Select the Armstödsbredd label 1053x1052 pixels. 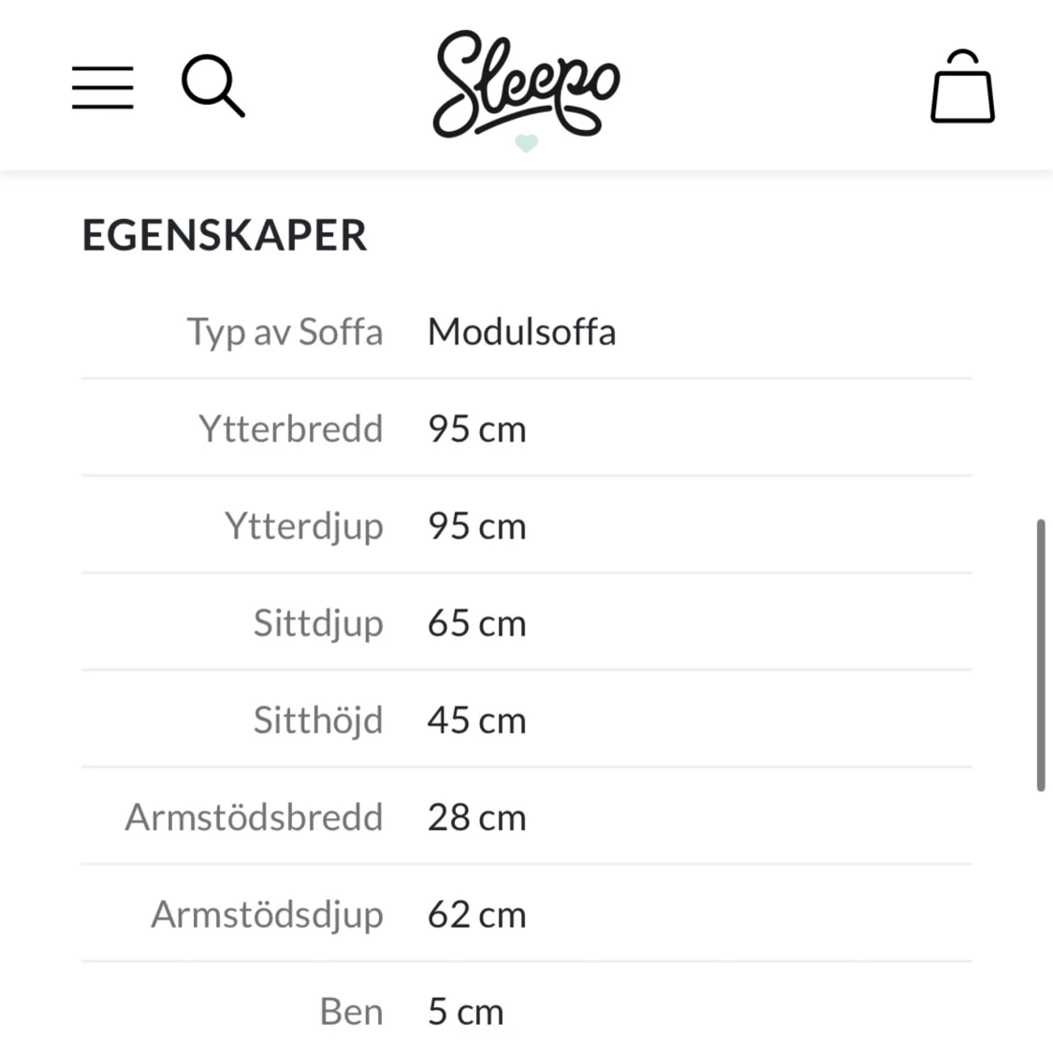tap(254, 817)
